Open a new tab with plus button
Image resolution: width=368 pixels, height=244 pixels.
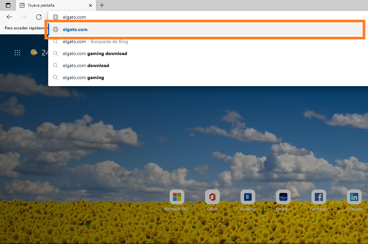coord(102,5)
